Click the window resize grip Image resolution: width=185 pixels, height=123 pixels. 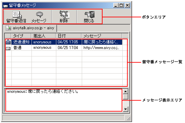(129, 118)
